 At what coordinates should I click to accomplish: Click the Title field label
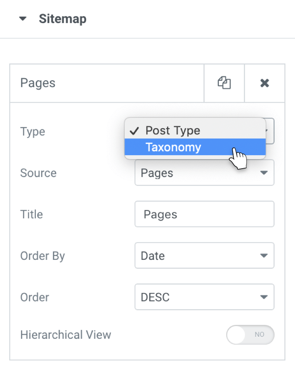tap(32, 214)
